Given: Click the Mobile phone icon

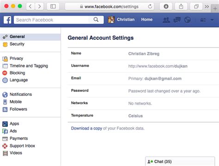Looking at the screenshot, I should click(x=5, y=102).
